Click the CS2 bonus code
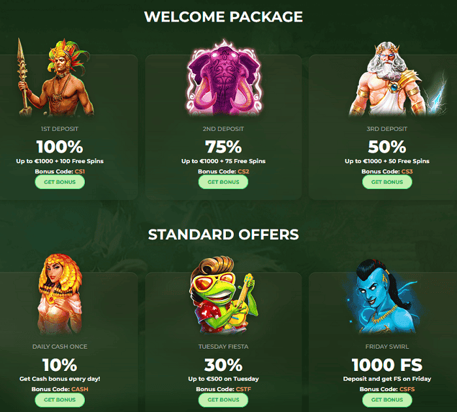The height and width of the screenshot is (412, 457). tap(244, 171)
